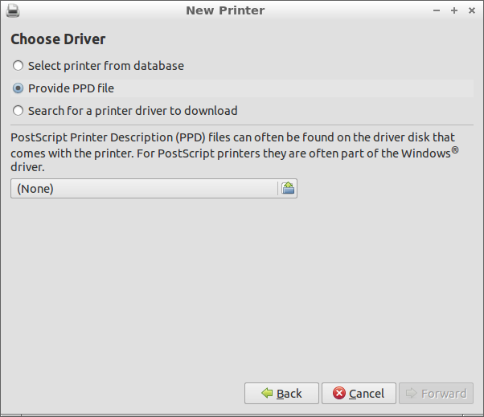Open the '(None)' PPD file chooser
This screenshot has height=417, width=484.
click(145, 189)
